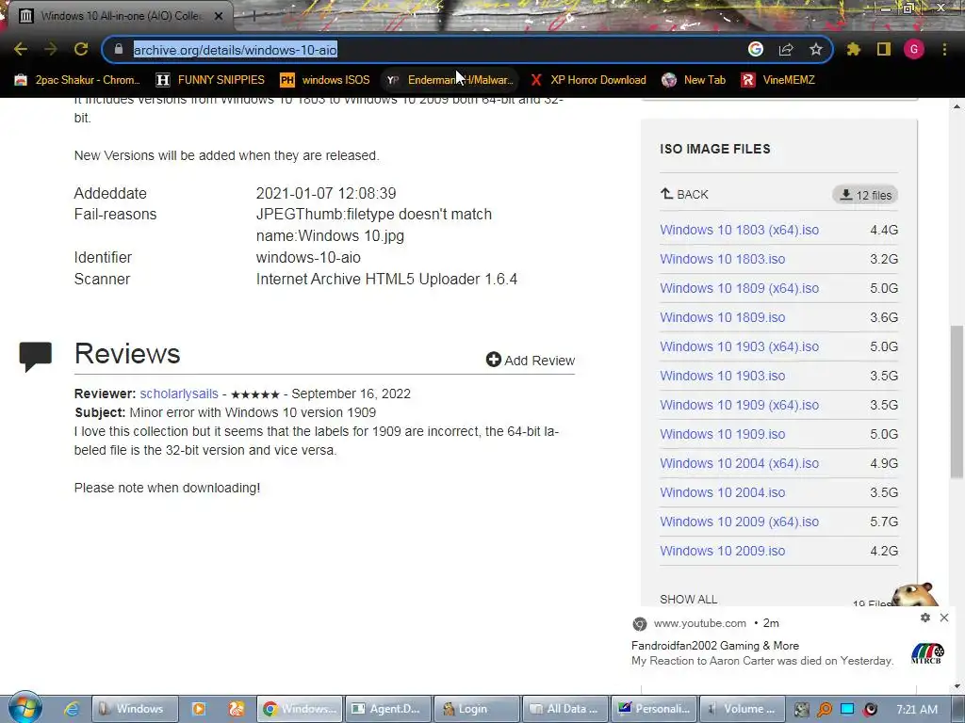Image resolution: width=965 pixels, height=723 pixels.
Task: Download all via 12 files button
Action: [x=865, y=195]
